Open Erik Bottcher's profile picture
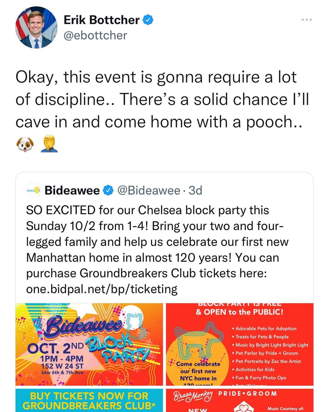Image resolution: width=329 pixels, height=412 pixels. coord(36,27)
